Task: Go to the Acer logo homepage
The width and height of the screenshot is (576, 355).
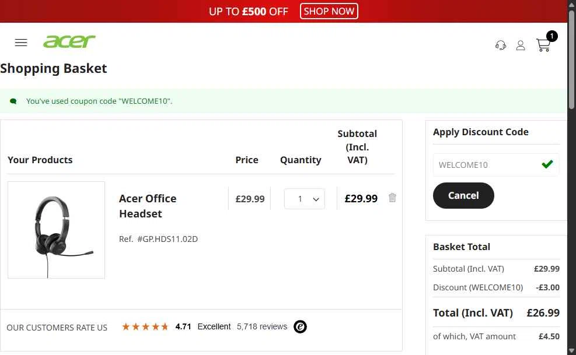Action: point(69,41)
